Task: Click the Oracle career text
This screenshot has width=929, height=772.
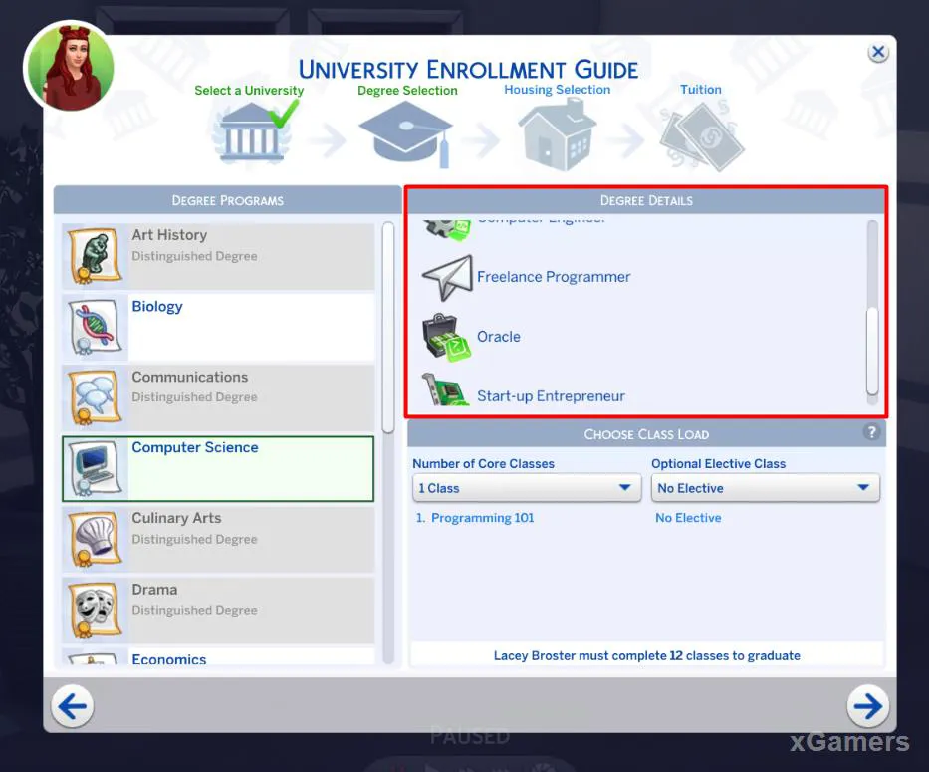Action: tap(499, 337)
